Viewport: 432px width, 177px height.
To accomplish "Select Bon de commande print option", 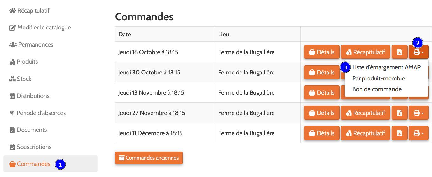I will coord(377,89).
